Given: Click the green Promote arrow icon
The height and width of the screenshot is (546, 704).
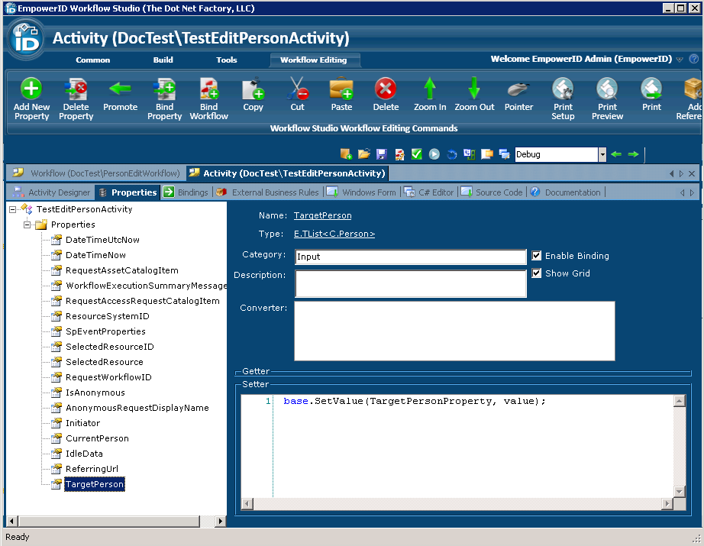Looking at the screenshot, I should coord(120,89).
